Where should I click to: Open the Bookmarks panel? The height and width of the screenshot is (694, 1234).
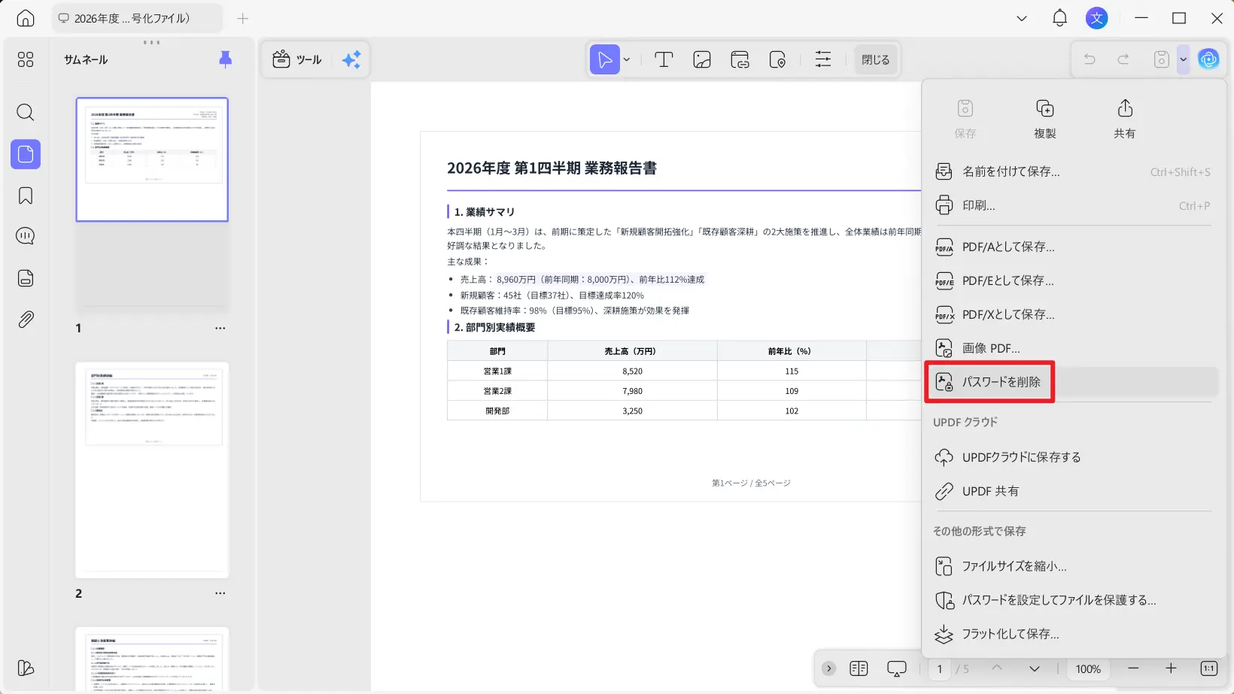coord(25,195)
